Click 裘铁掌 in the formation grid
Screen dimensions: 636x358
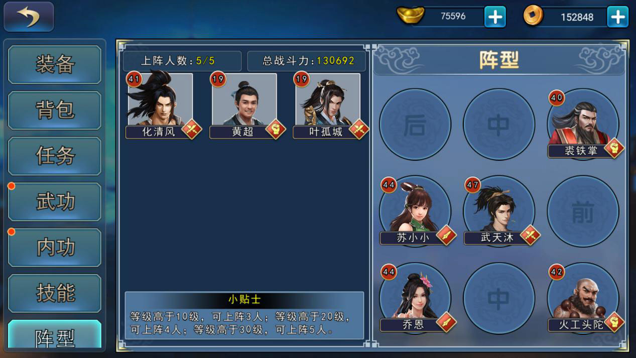[583, 124]
